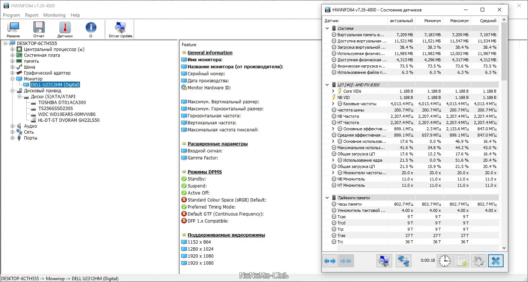Expand the Core VIDs sensor row
Viewport: 528px width, 282px height.
(x=333, y=91)
